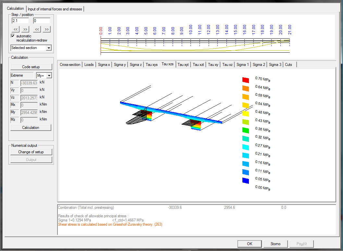Show the Sigma x stress tab

pyautogui.click(x=104, y=65)
